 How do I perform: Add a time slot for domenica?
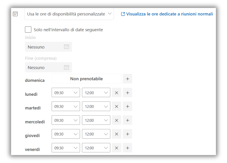pos(127,79)
